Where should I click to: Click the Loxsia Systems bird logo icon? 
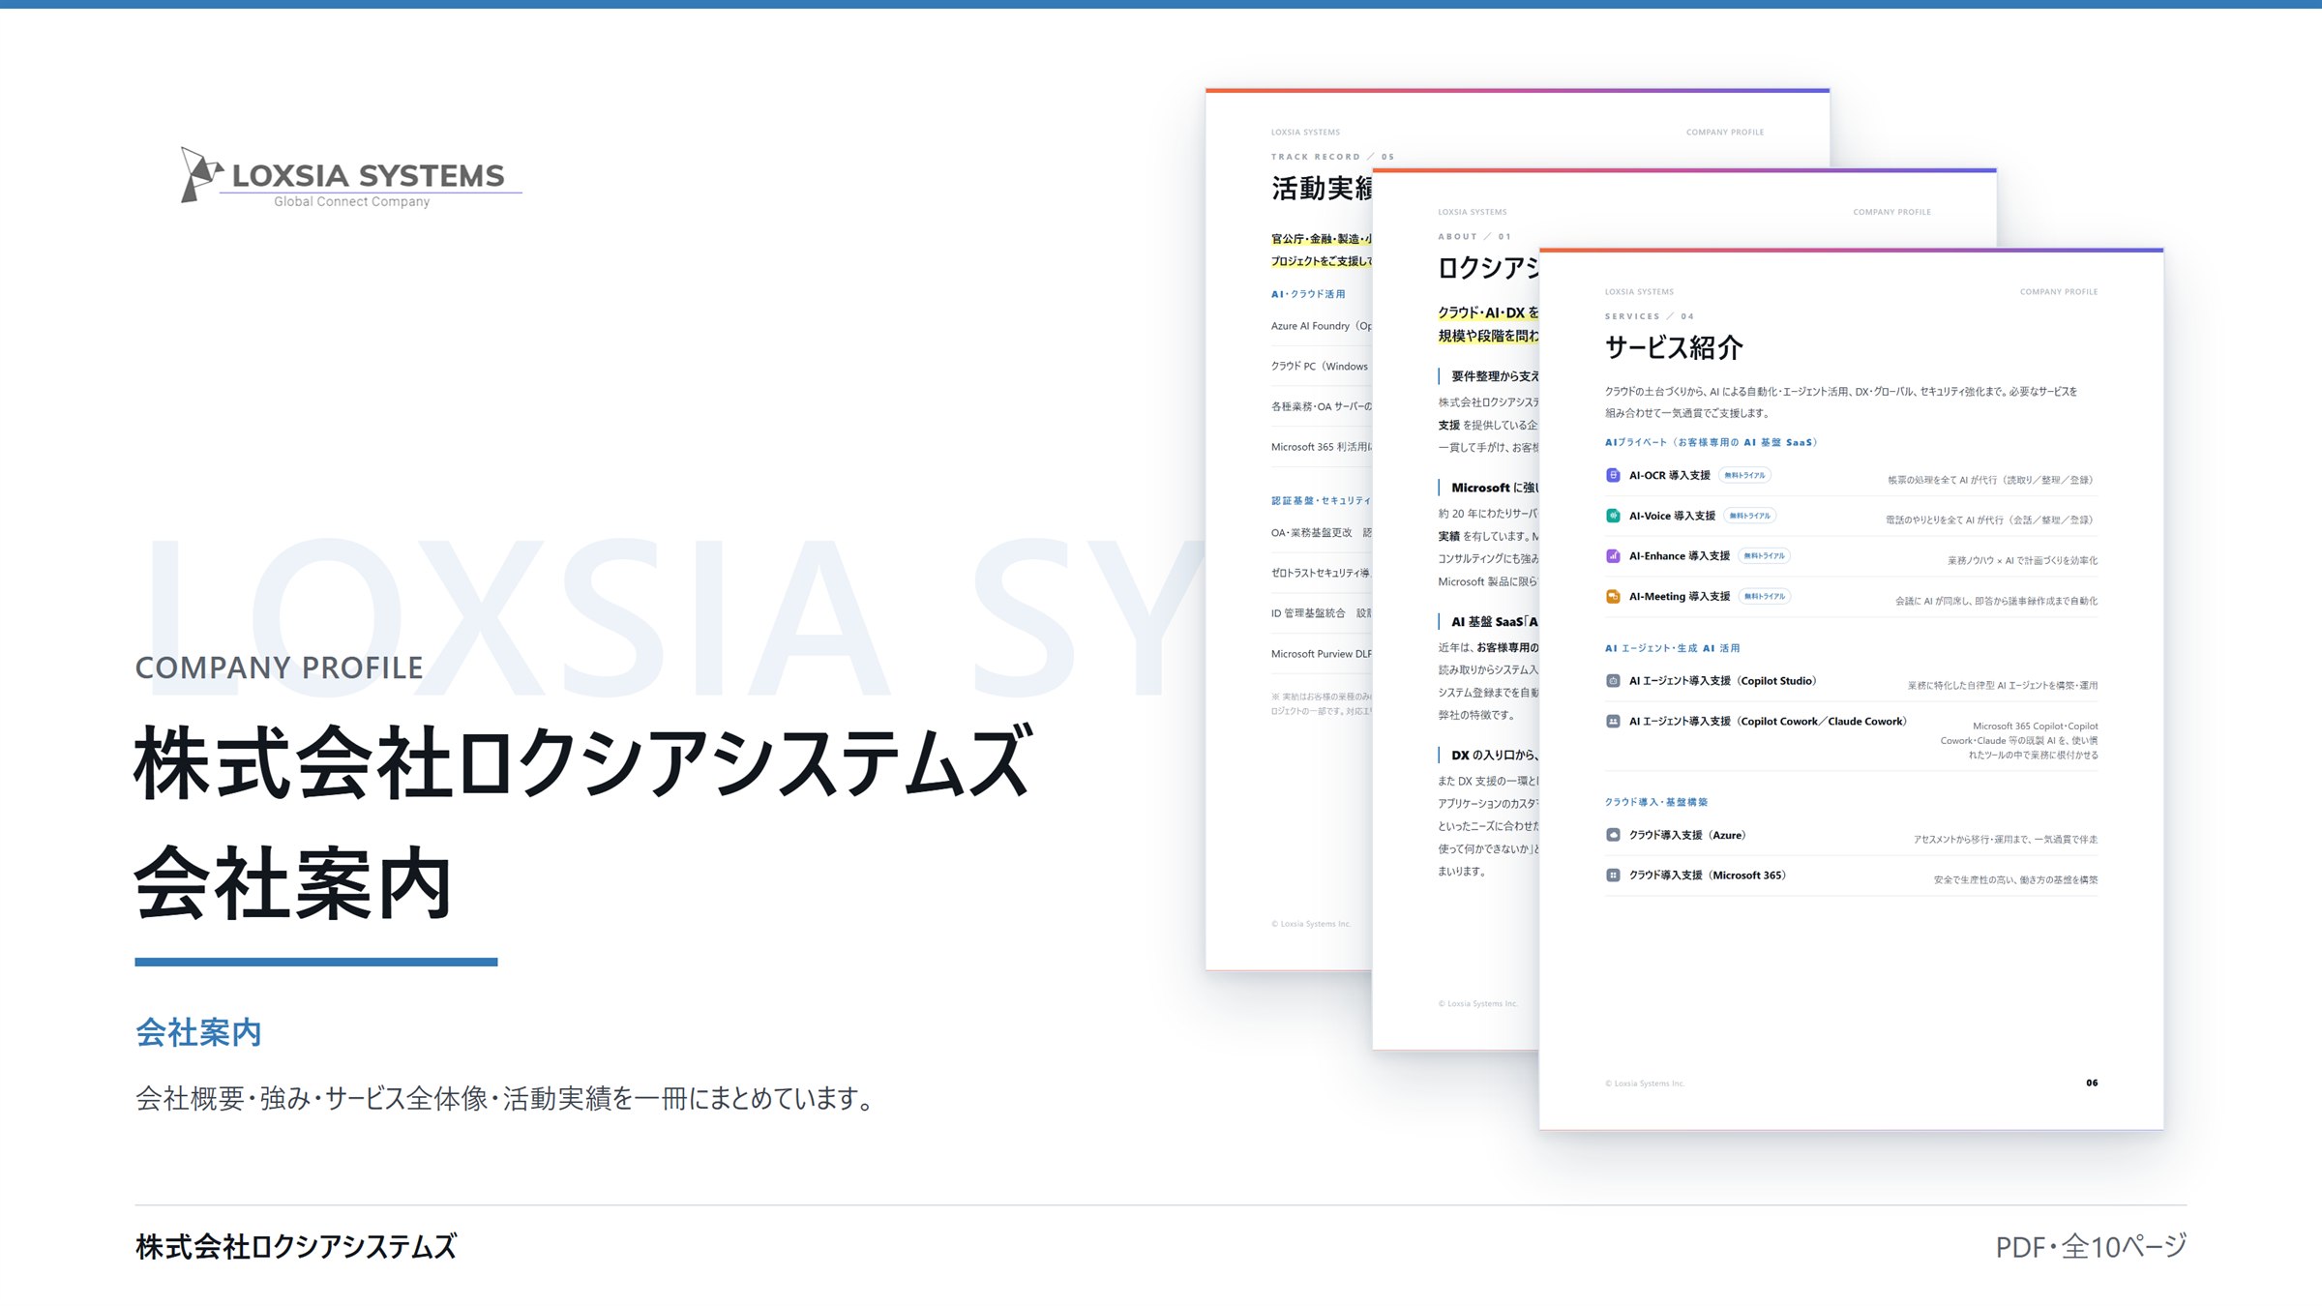[201, 174]
